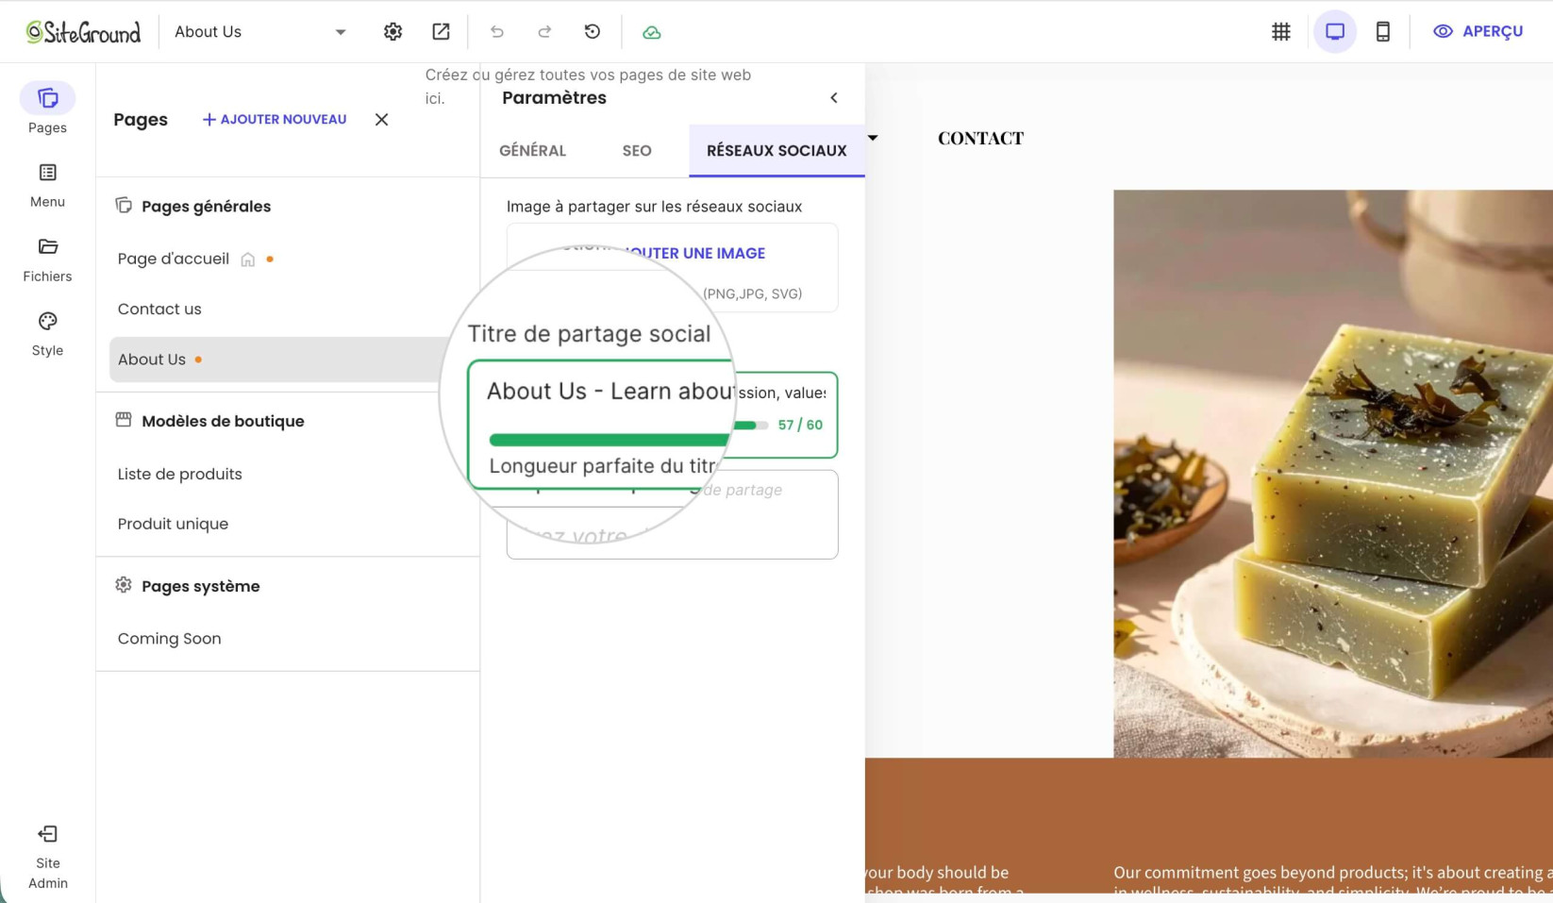Screen dimensions: 1553x903
Task: Click AJOUTER NOUVEAU to add page
Action: (275, 120)
